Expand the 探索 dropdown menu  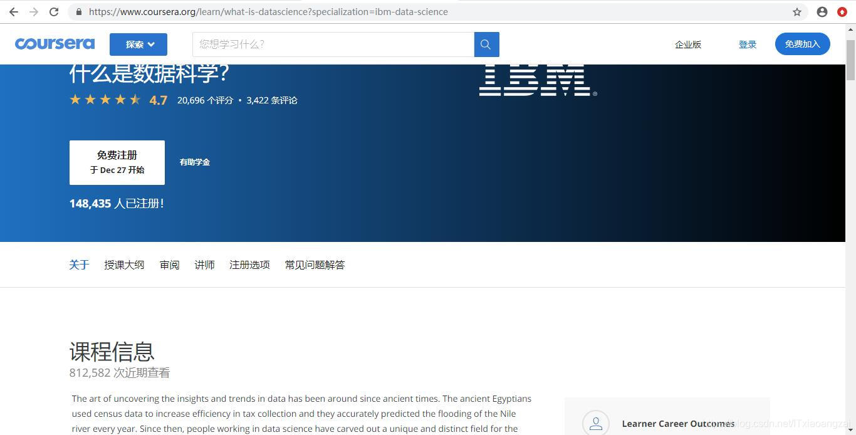coord(138,45)
